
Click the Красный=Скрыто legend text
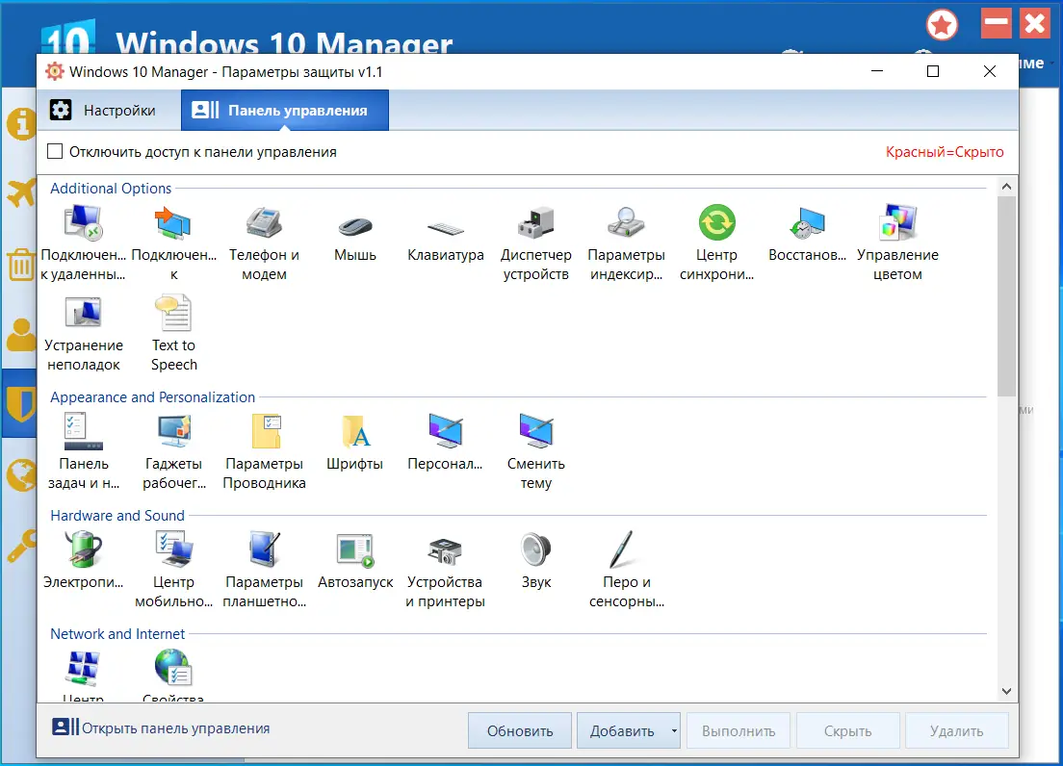pyautogui.click(x=945, y=152)
